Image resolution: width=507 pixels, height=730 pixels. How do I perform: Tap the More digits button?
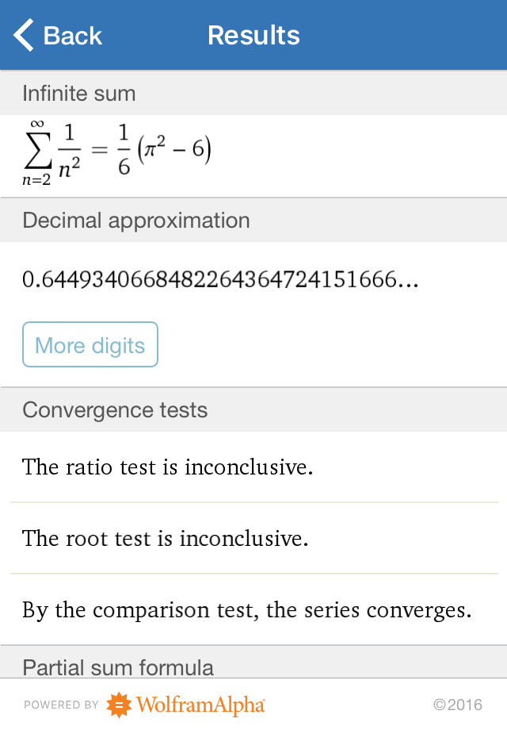click(90, 345)
